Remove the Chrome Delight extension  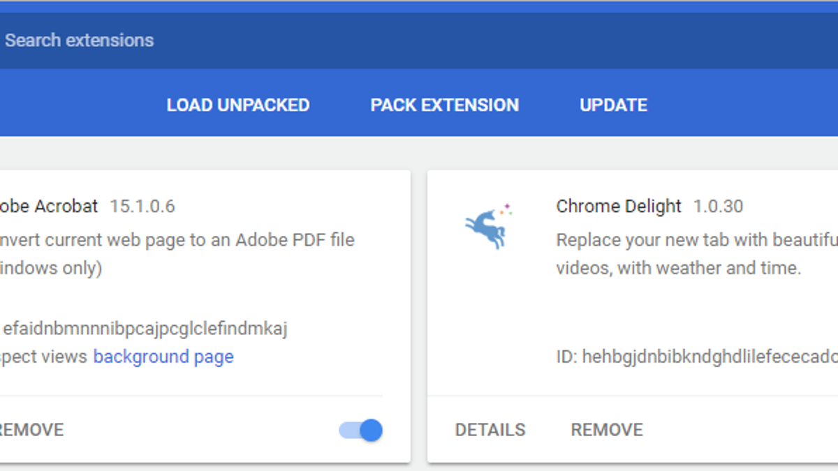point(607,430)
